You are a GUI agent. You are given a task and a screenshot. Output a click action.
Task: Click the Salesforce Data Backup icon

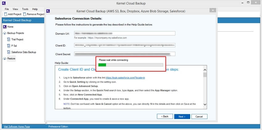9,52
